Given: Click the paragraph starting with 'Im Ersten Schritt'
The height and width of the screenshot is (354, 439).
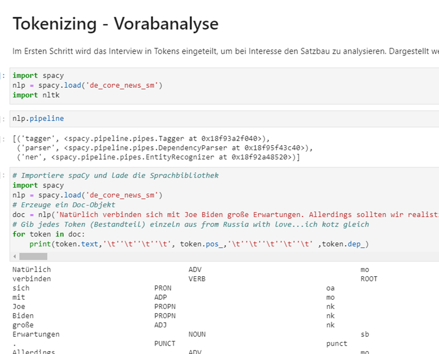Looking at the screenshot, I should [209, 51].
